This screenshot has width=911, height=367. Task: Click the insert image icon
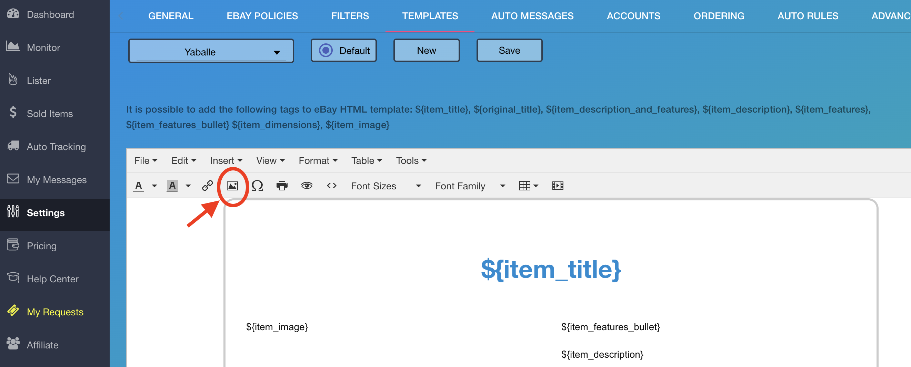232,186
